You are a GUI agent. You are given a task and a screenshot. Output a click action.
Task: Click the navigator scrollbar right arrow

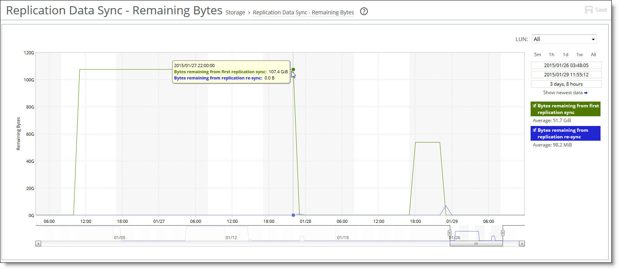pos(522,244)
